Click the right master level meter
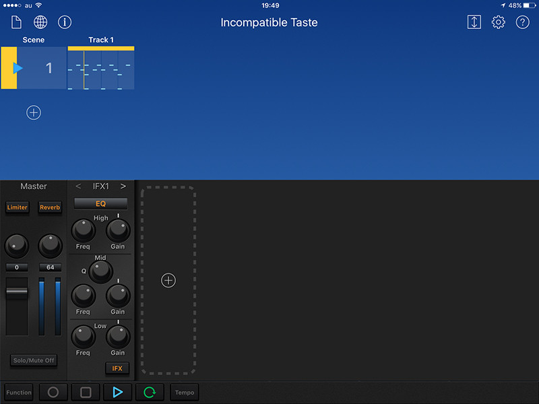Viewport: 539px width, 404px height. point(58,306)
